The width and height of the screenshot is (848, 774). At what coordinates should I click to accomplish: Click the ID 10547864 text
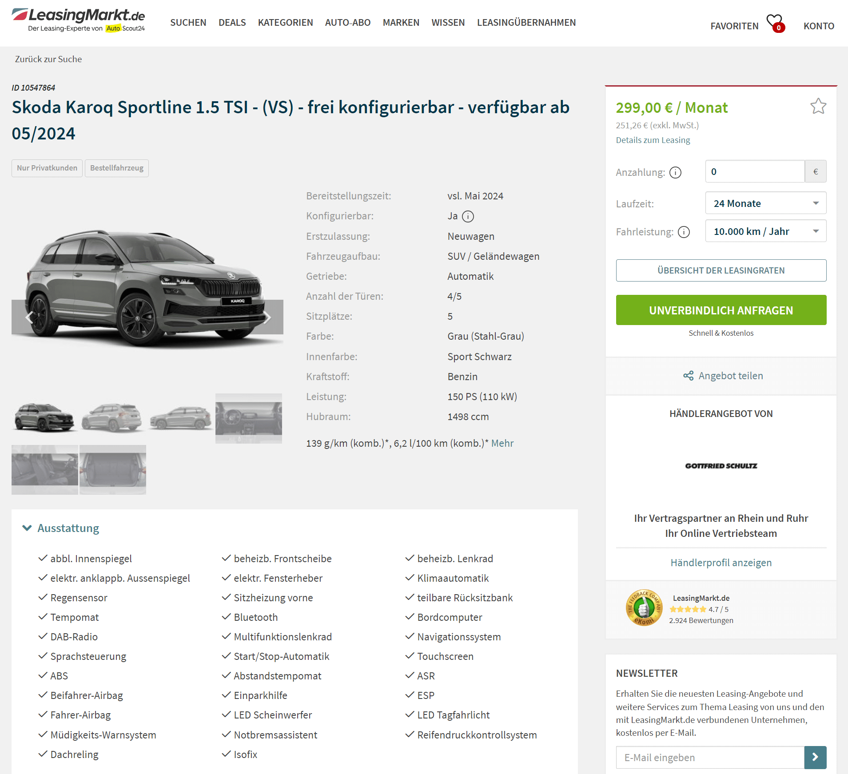[33, 87]
